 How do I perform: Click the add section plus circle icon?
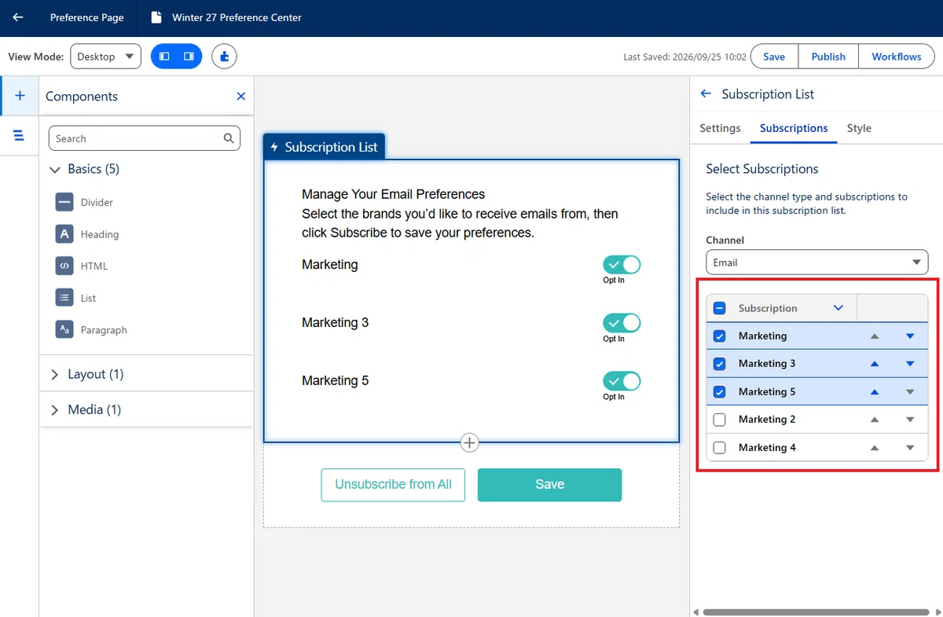(469, 443)
